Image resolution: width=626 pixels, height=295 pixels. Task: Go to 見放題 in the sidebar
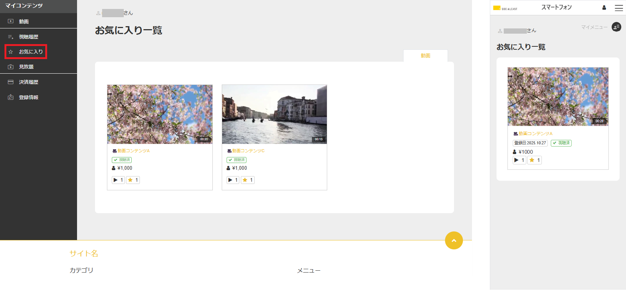(26, 67)
